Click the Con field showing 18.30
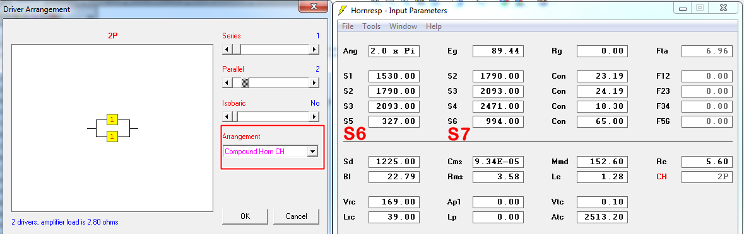This screenshot has height=234, width=744. click(x=603, y=106)
